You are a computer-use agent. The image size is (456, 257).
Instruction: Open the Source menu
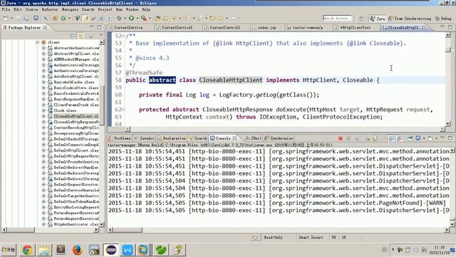pos(31,9)
